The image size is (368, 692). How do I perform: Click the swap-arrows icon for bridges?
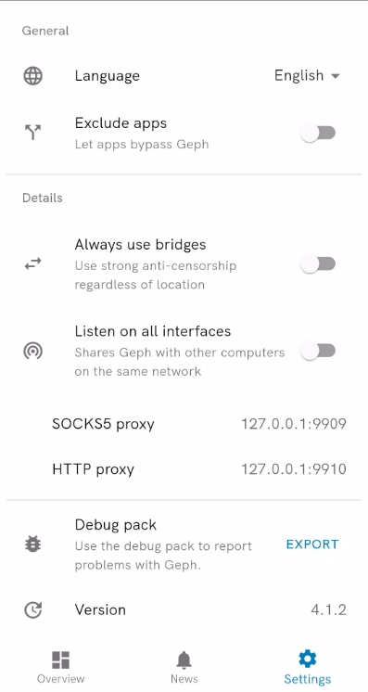[x=33, y=264]
